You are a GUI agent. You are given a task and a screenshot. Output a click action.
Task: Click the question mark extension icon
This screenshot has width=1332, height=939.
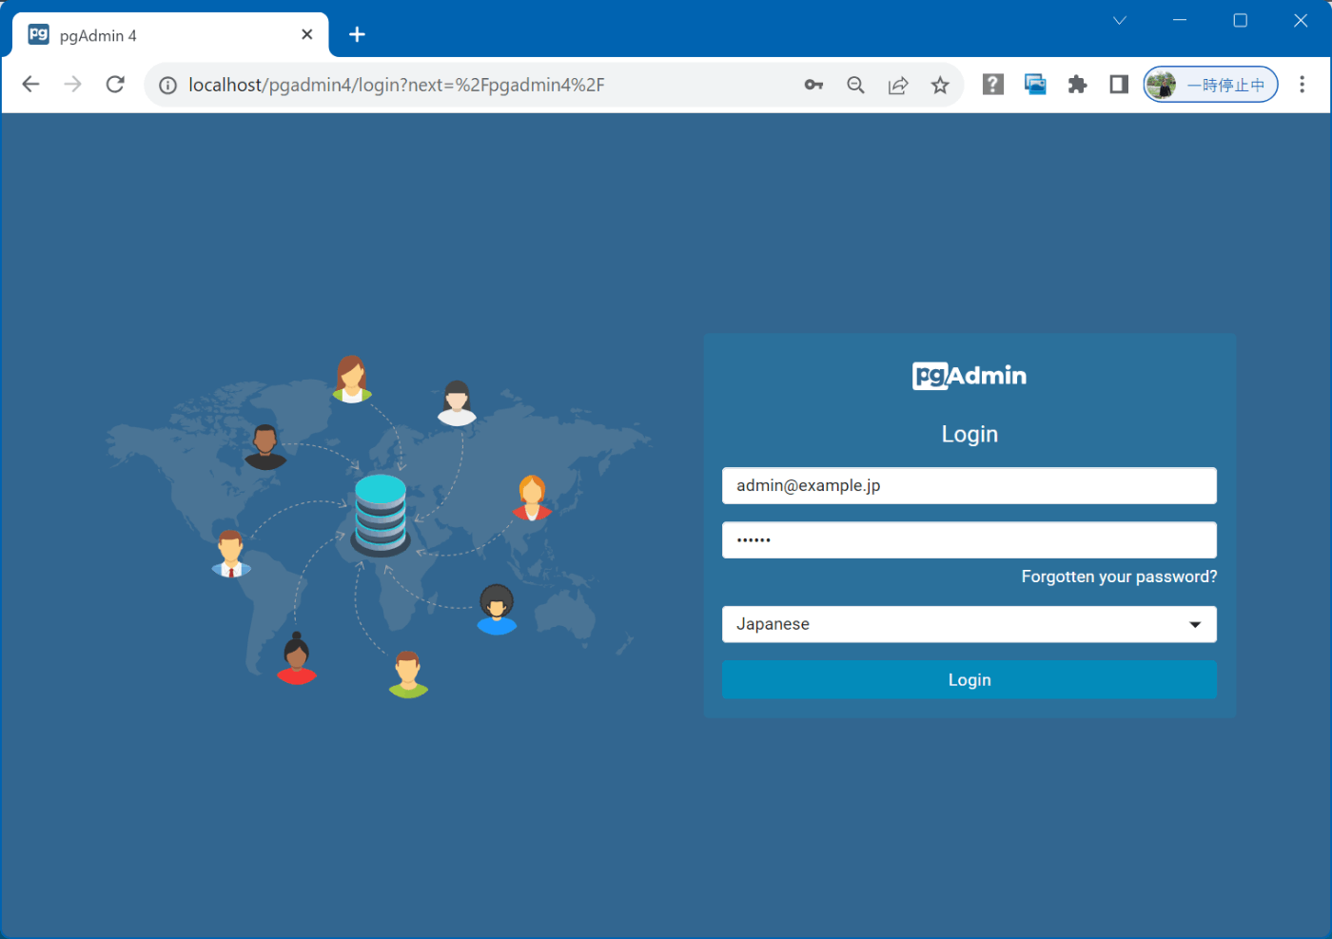[993, 85]
